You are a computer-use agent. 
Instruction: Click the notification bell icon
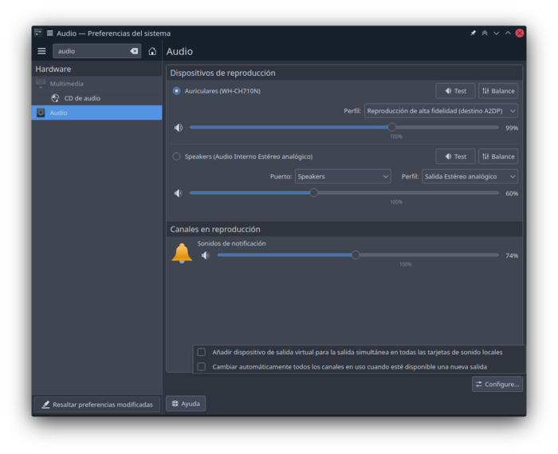click(182, 254)
